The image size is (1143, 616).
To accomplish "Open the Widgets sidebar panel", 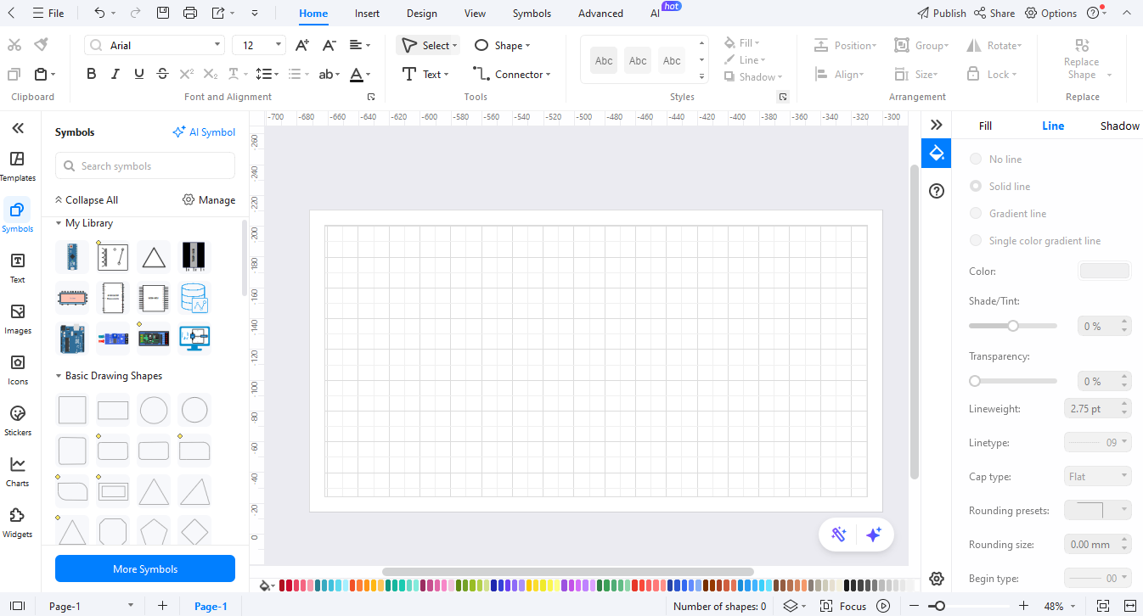I will click(x=17, y=522).
